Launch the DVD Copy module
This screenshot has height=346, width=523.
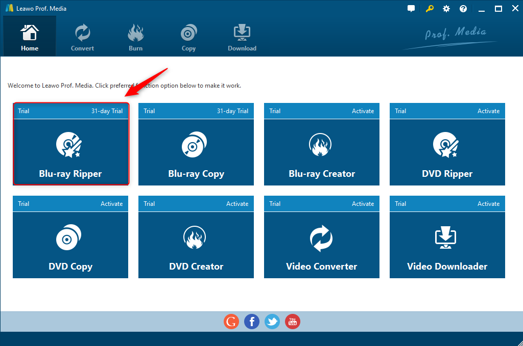pyautogui.click(x=70, y=245)
